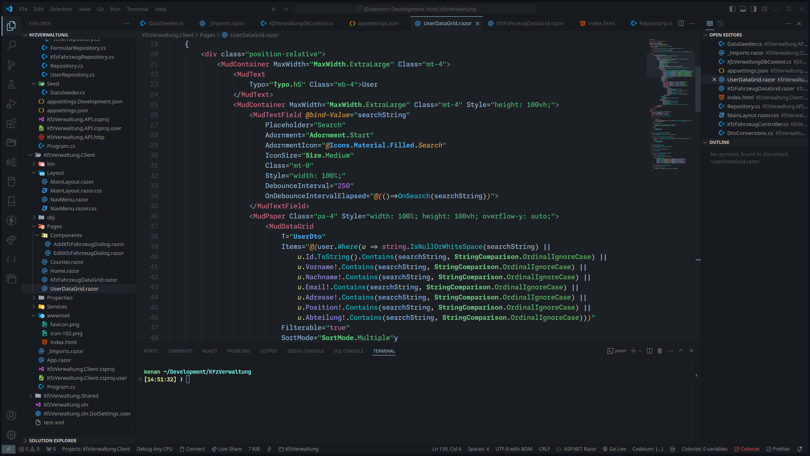The image size is (810, 456).
Task: Collapse the KfzVerwaltung.Client folder
Action: coord(30,155)
